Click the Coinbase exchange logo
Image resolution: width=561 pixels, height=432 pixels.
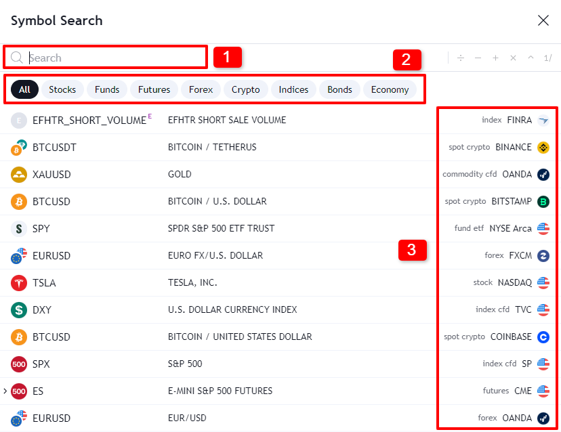543,337
